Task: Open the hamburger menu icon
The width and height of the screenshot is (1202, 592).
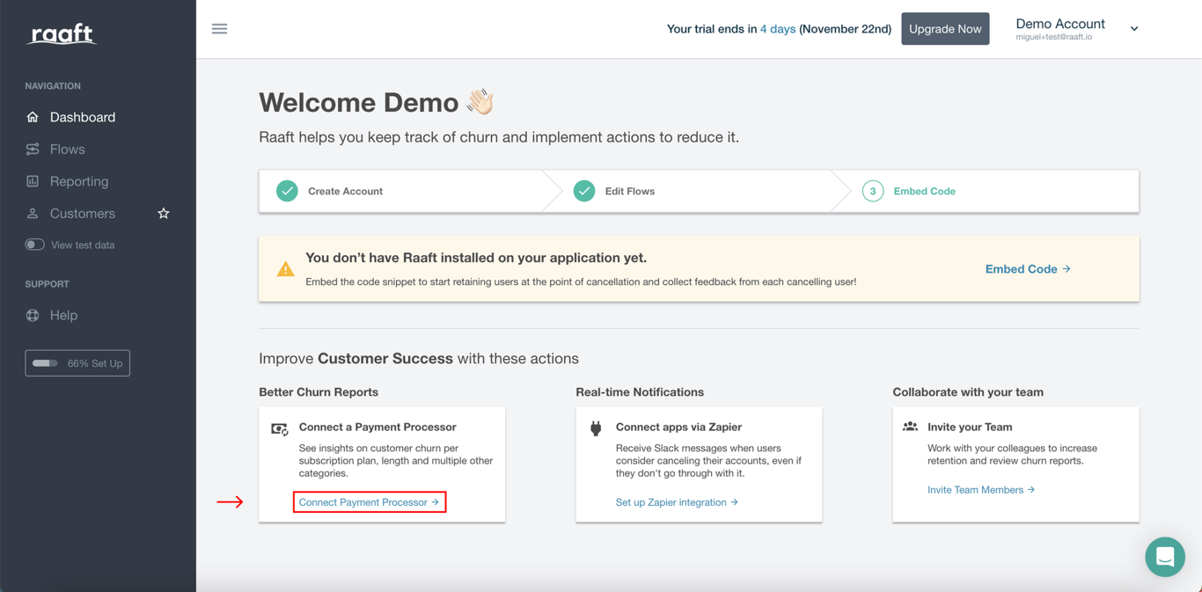Action: (220, 29)
